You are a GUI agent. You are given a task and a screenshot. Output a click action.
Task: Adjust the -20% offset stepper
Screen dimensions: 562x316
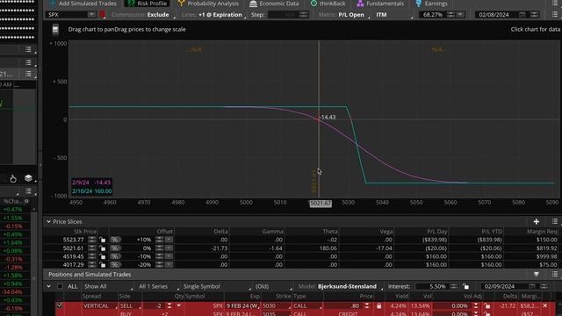pos(160,265)
